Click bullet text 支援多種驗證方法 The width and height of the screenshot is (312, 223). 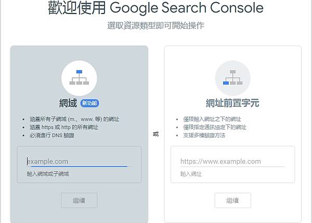[204, 135]
